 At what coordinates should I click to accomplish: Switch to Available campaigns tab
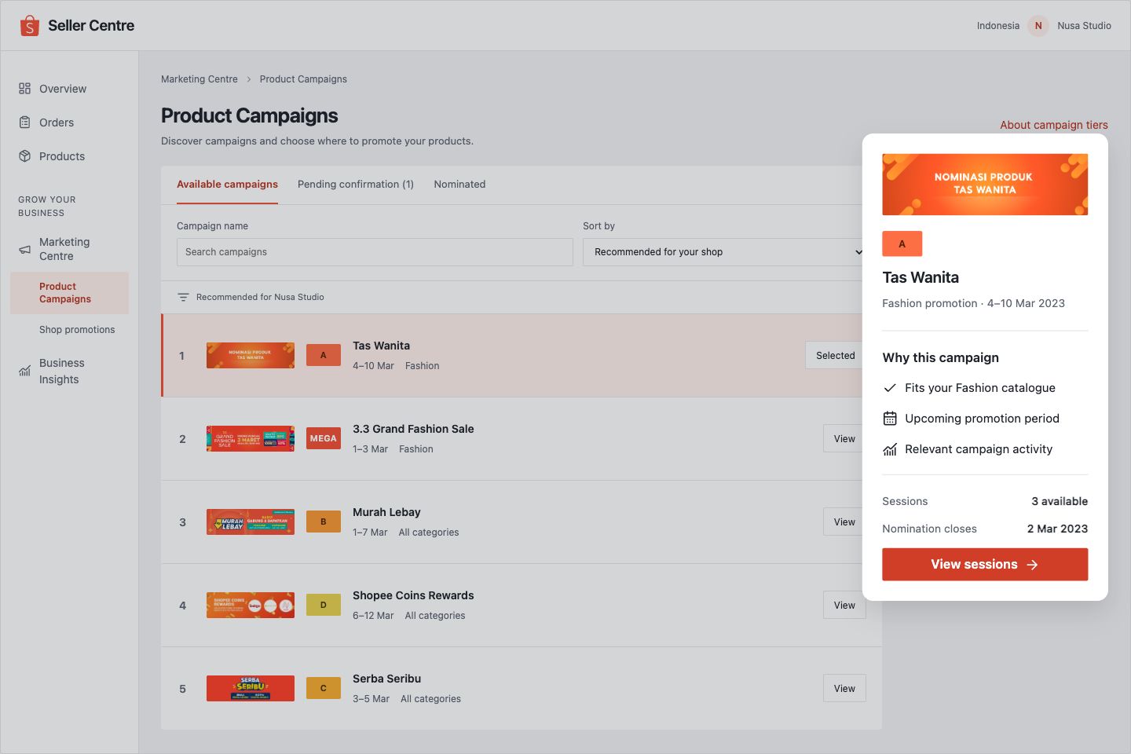pyautogui.click(x=227, y=185)
